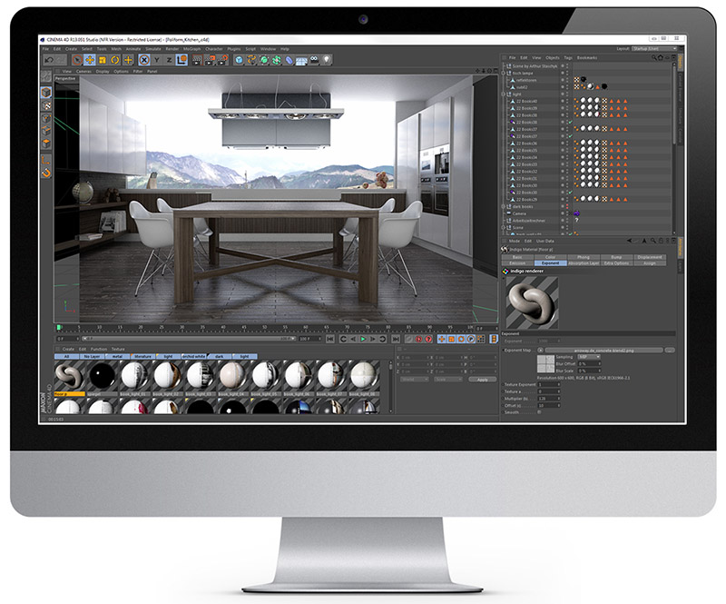The image size is (726, 604).
Task: Add a camera object icon
Action: (x=314, y=60)
